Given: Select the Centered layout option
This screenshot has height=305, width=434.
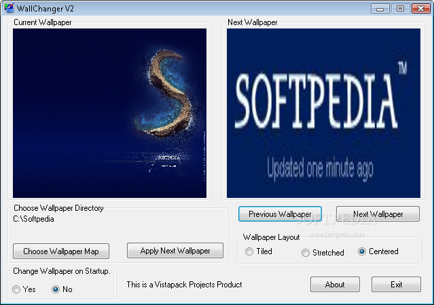Looking at the screenshot, I should tap(378, 251).
